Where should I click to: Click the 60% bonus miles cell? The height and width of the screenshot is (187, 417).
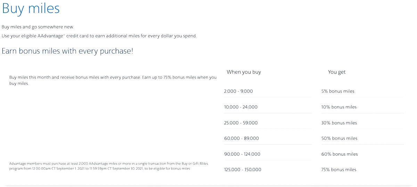(340, 154)
